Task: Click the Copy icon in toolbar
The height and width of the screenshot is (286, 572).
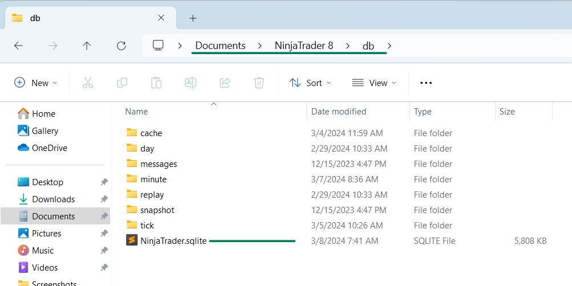Action: [x=122, y=83]
